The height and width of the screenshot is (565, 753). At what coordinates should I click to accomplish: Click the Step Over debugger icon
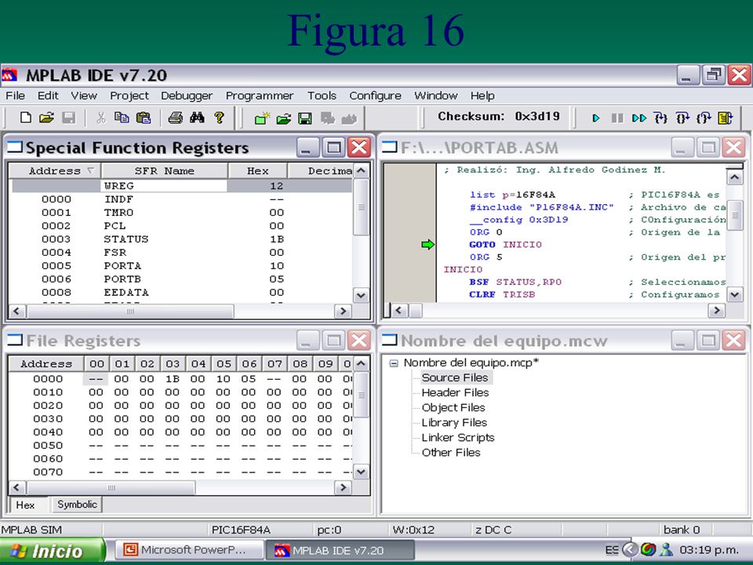[x=682, y=118]
